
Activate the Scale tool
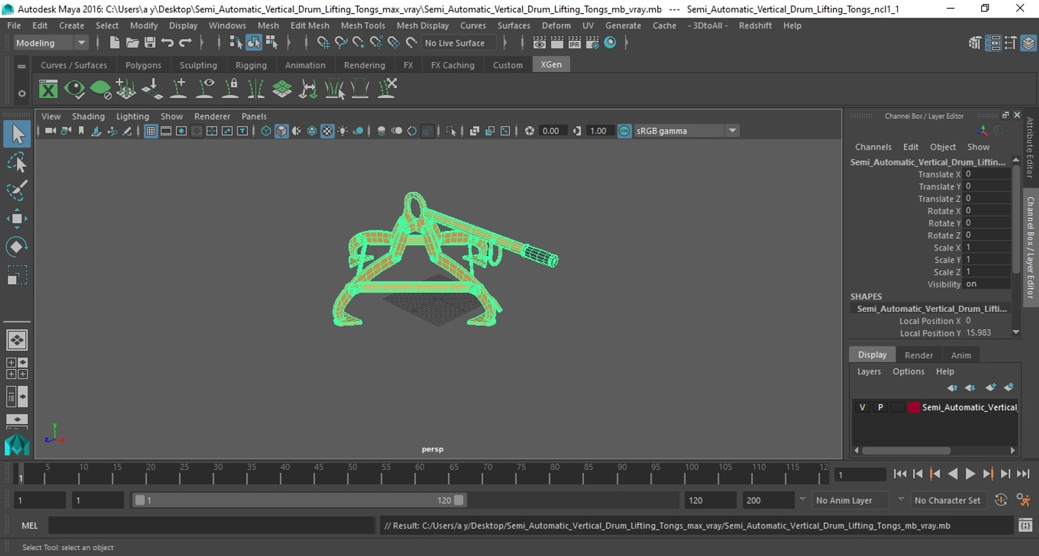(x=17, y=275)
